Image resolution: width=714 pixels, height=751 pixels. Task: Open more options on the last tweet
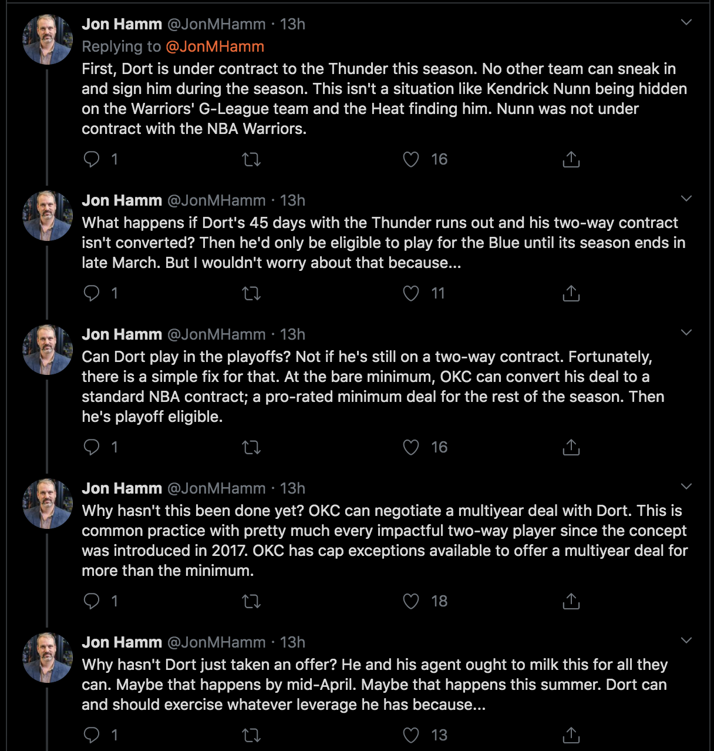[x=686, y=641]
